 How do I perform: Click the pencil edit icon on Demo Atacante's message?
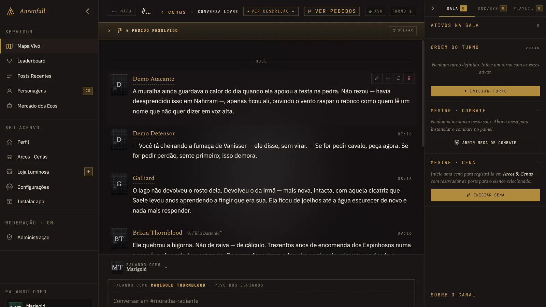coord(377,78)
